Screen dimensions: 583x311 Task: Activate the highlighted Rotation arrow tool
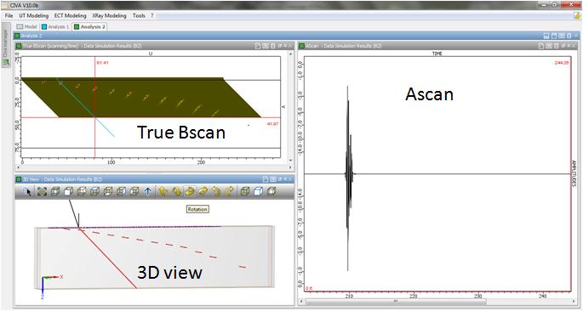pyautogui.click(x=190, y=191)
